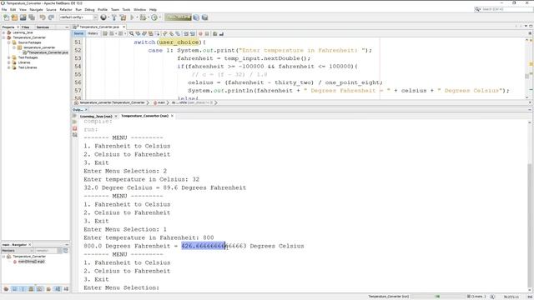Click the Stop Macro Recording icon
This screenshot has height=300, width=534.
pos(207,33)
